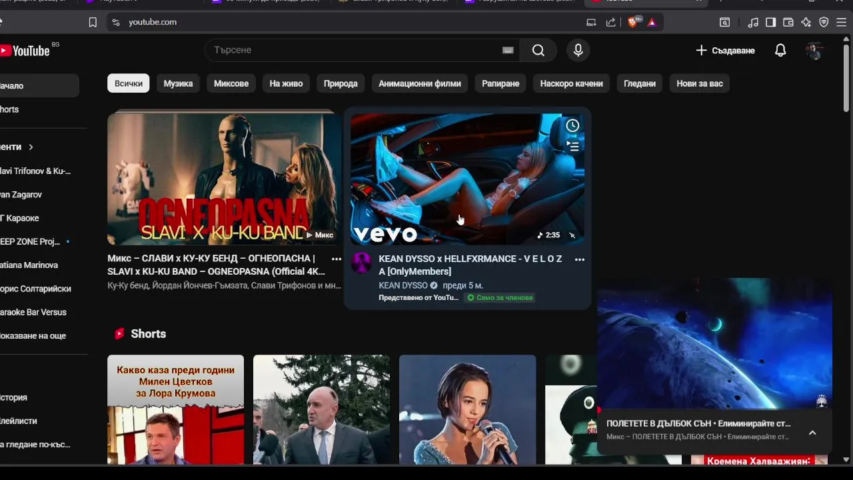Open the KEAN DYSSO vevo thumbnail
Image resolution: width=853 pixels, height=480 pixels.
[468, 179]
